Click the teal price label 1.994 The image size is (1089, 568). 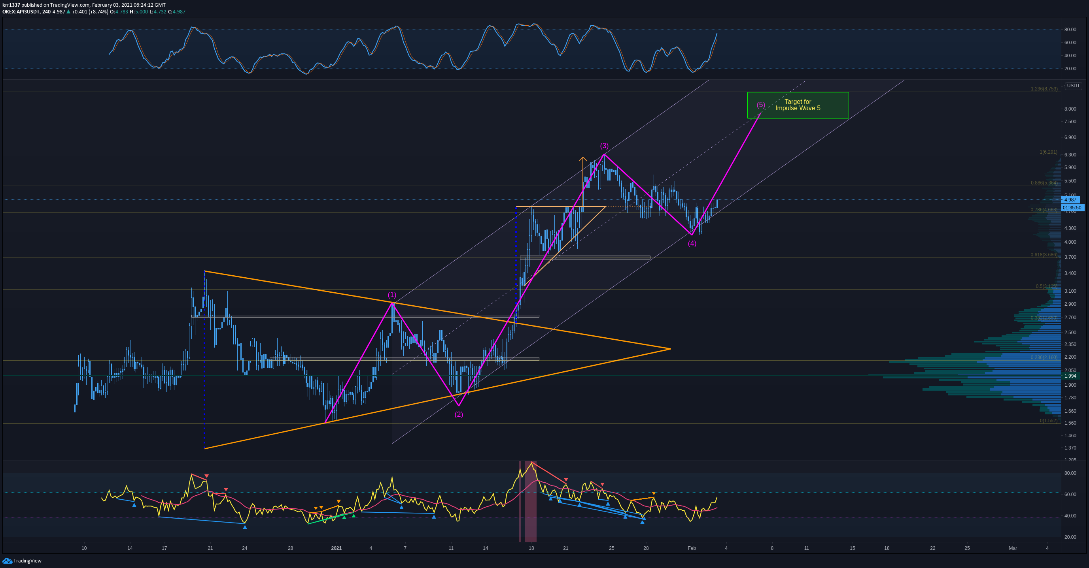(x=1070, y=376)
